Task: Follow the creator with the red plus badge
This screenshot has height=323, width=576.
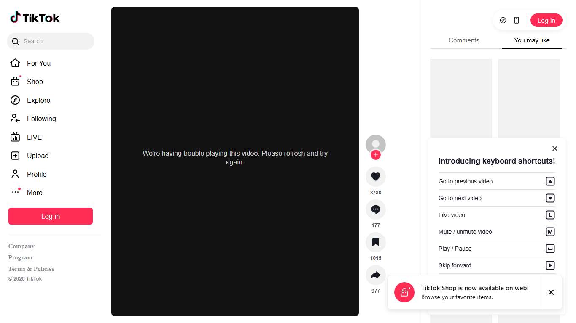Action: 376,155
